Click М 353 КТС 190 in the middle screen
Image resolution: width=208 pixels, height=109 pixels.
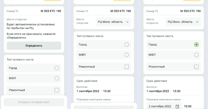121,11
